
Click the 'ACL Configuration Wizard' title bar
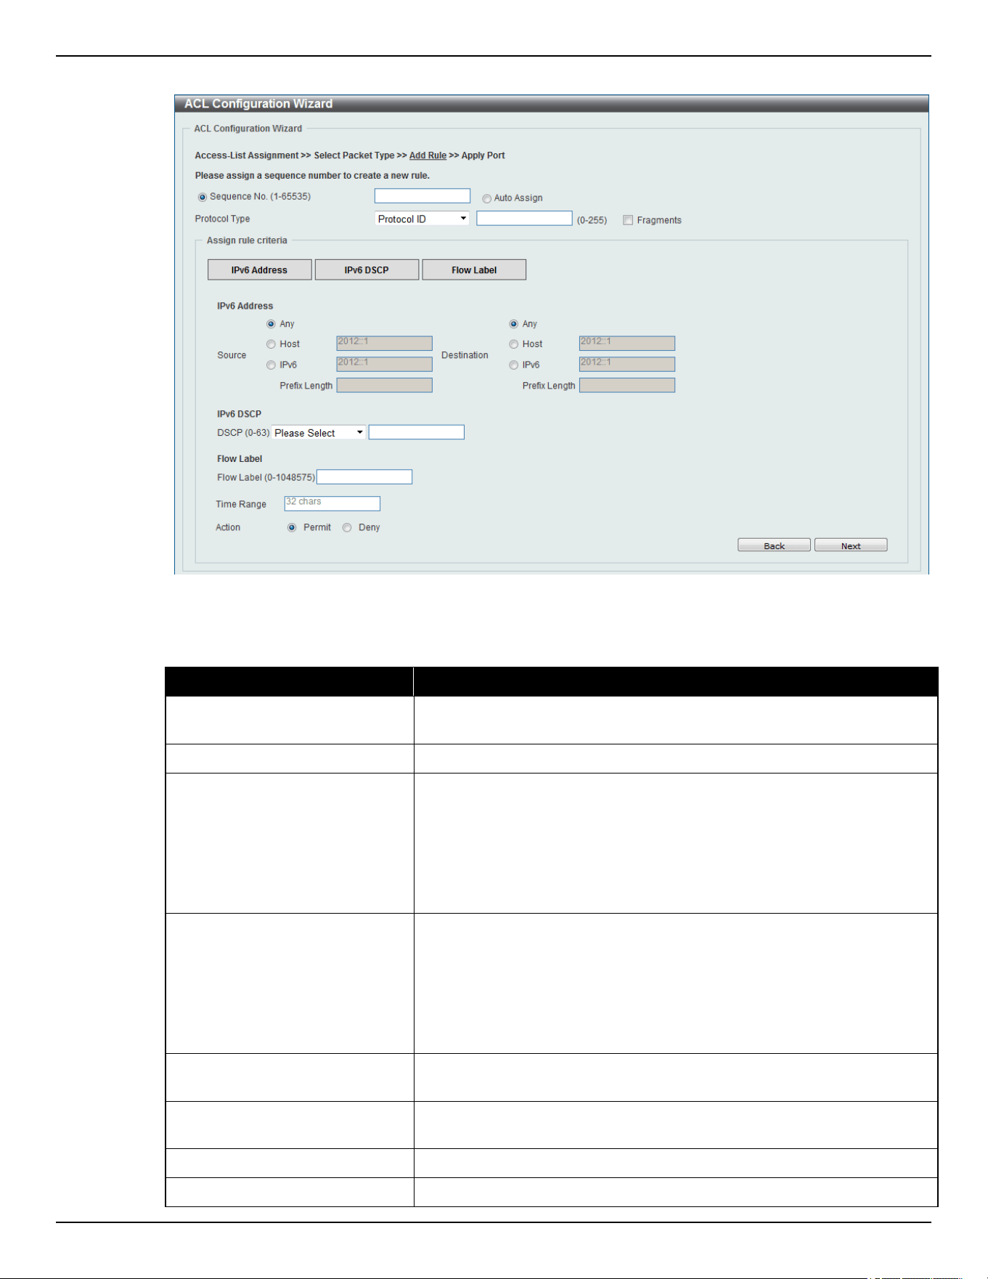click(552, 104)
